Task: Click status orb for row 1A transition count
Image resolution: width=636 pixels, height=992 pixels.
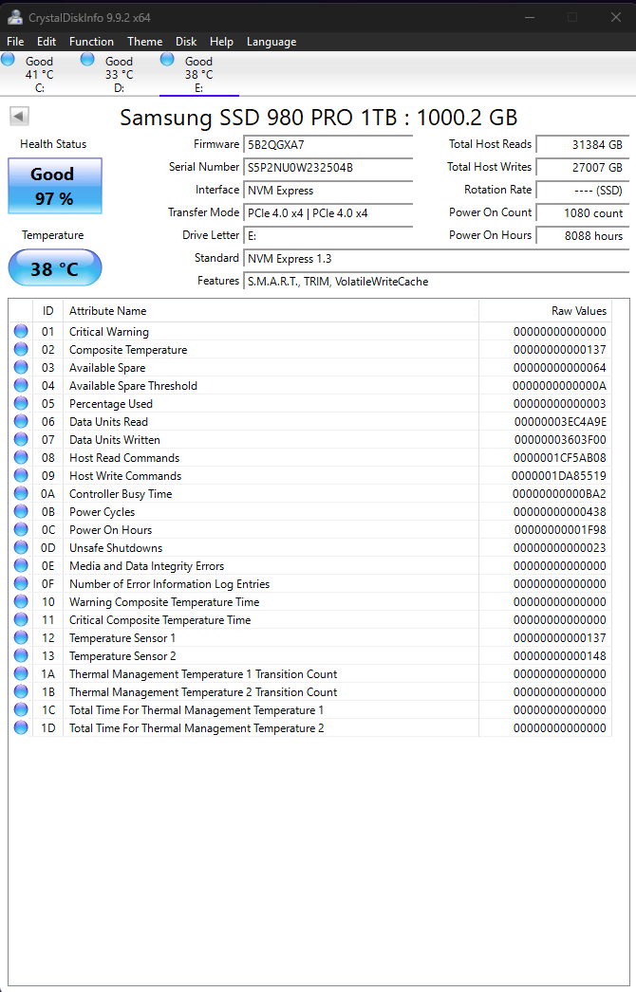Action: (21, 673)
